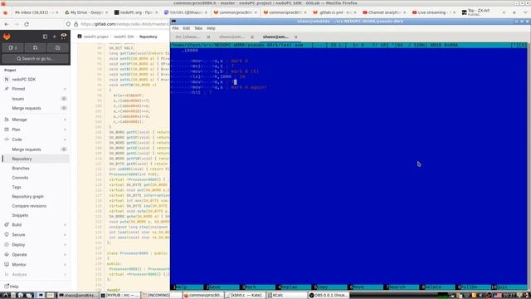Viewport: 531px width, 299px height.
Task: Collapse the Code menu in sidebar
Action: 35,140
